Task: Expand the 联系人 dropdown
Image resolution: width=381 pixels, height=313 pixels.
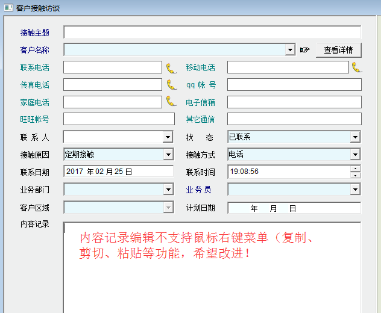Action: point(168,137)
